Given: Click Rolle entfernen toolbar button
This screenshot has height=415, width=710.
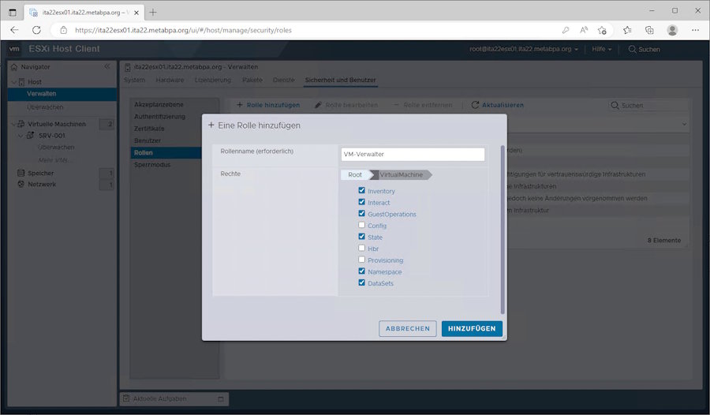Looking at the screenshot, I should [x=424, y=105].
